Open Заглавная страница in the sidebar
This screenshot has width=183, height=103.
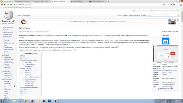click(8, 27)
